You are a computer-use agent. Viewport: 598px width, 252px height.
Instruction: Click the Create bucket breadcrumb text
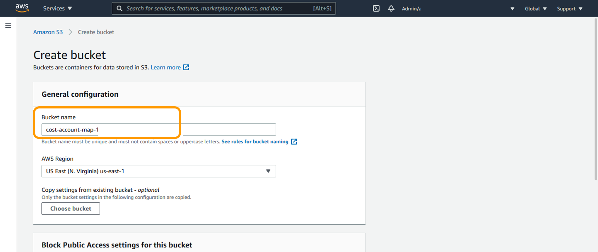click(96, 32)
